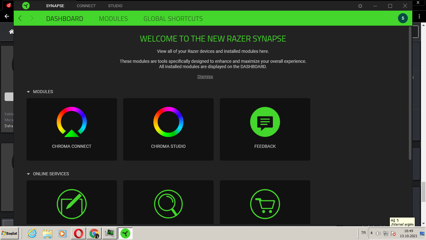This screenshot has width=426, height=240.
Task: Select the MODULES tab
Action: (113, 19)
